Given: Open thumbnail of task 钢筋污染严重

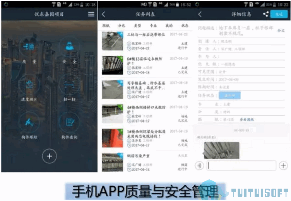Looking at the screenshot, I should (x=113, y=162).
